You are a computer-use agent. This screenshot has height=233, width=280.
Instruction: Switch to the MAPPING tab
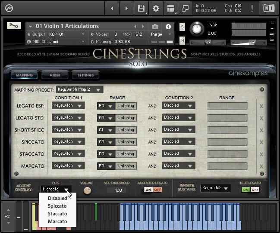click(24, 75)
